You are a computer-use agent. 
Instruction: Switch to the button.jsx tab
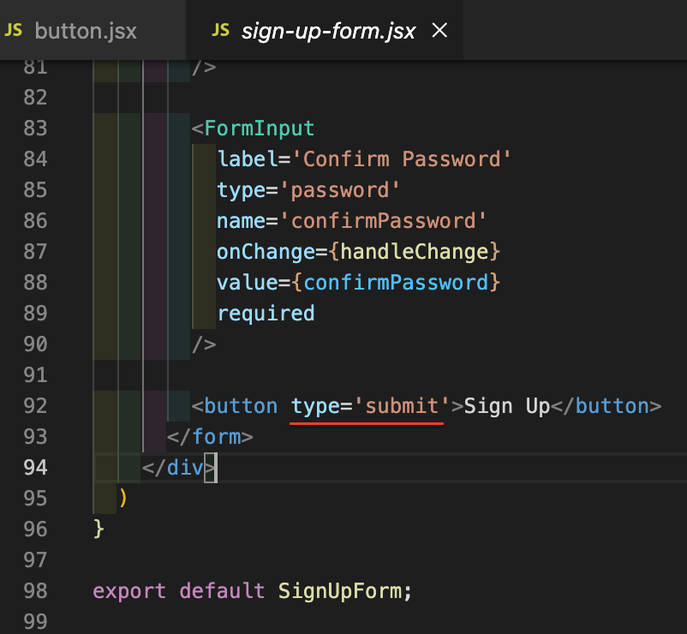pyautogui.click(x=92, y=31)
